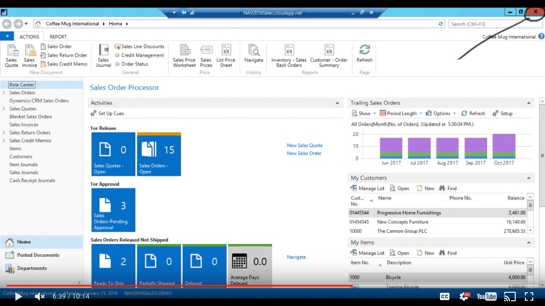Image resolution: width=545 pixels, height=306 pixels.
Task: Open the Sales Prices ribbon icon
Action: click(x=206, y=56)
